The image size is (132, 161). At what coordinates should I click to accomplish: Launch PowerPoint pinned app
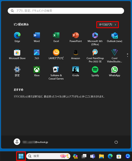click(x=76, y=37)
